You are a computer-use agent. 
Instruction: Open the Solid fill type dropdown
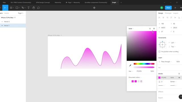coord(131,29)
